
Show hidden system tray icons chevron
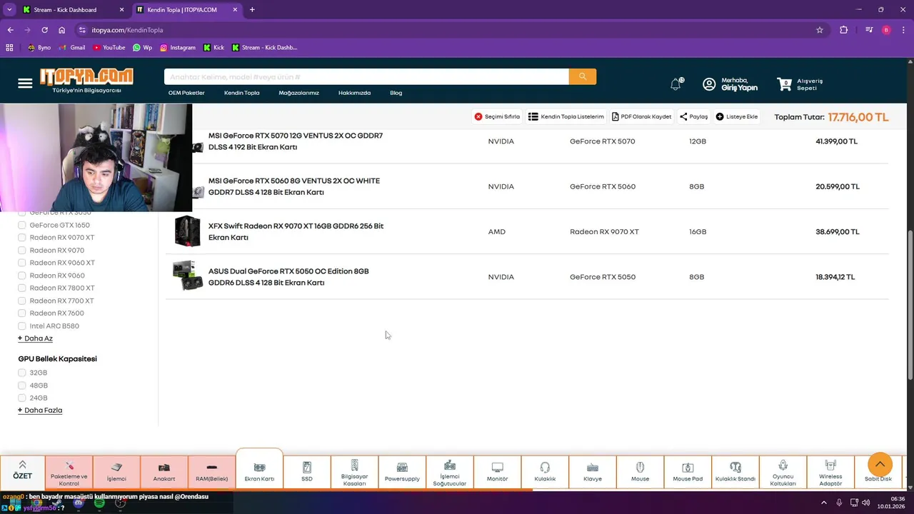coord(824,503)
